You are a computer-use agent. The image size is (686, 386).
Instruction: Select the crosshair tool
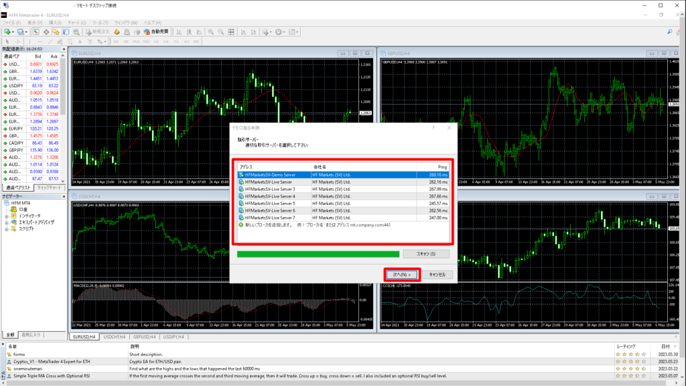[17, 42]
